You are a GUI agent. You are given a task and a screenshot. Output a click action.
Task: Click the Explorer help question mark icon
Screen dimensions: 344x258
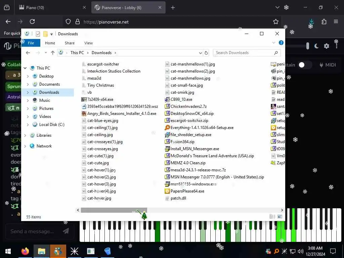coord(281,43)
